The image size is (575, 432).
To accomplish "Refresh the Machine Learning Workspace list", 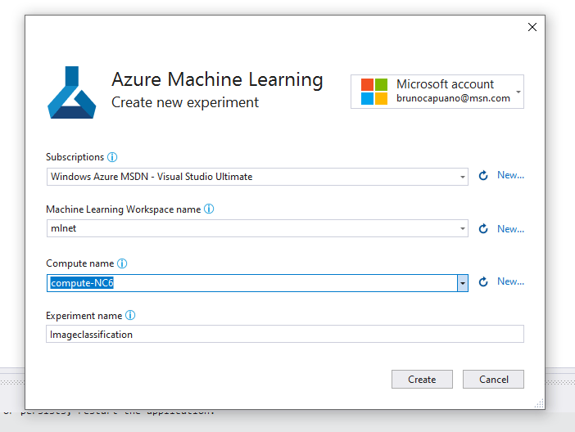I will (483, 229).
